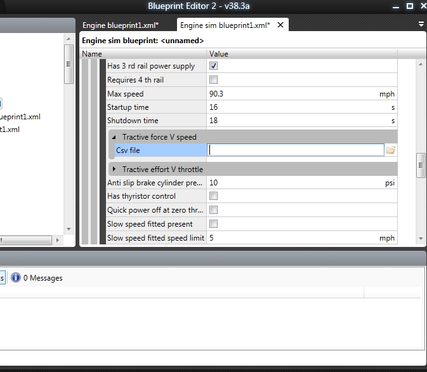427x372 pixels.
Task: Uncheck Has 3 rd rail power supply
Action: (x=213, y=65)
